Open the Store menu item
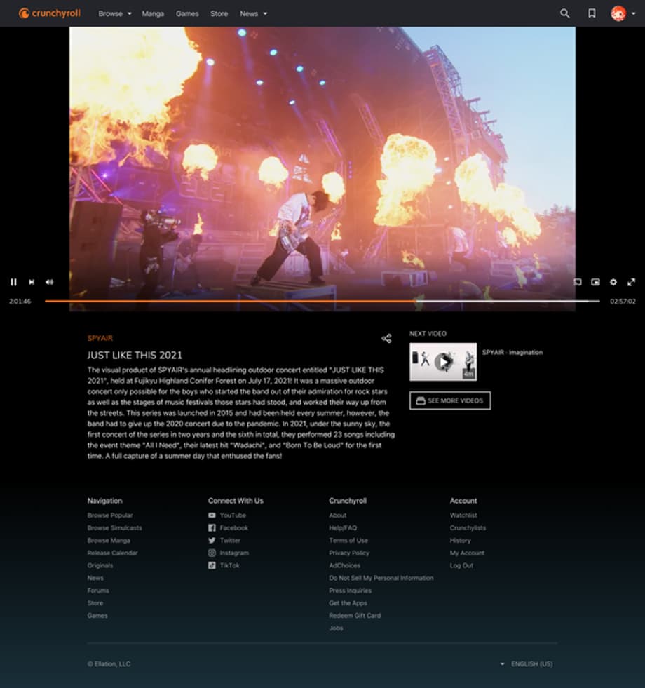This screenshot has height=688, width=645. (x=219, y=13)
